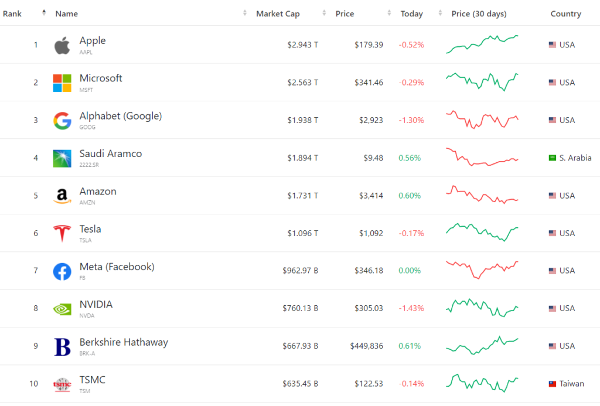Open the Berkshire Hathaway company link
Screen dimensions: 600x406
point(124,342)
